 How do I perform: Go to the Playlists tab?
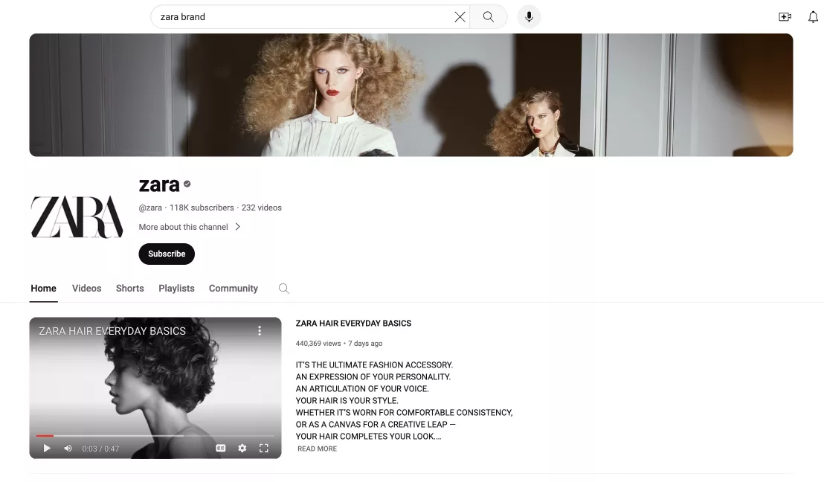click(x=176, y=288)
